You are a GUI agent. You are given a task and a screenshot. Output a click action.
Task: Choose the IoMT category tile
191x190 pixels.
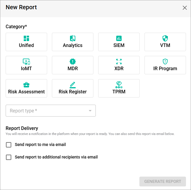coord(26,65)
